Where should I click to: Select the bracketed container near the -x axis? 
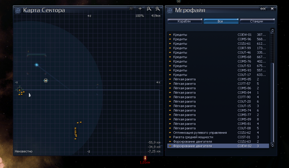[20, 90]
